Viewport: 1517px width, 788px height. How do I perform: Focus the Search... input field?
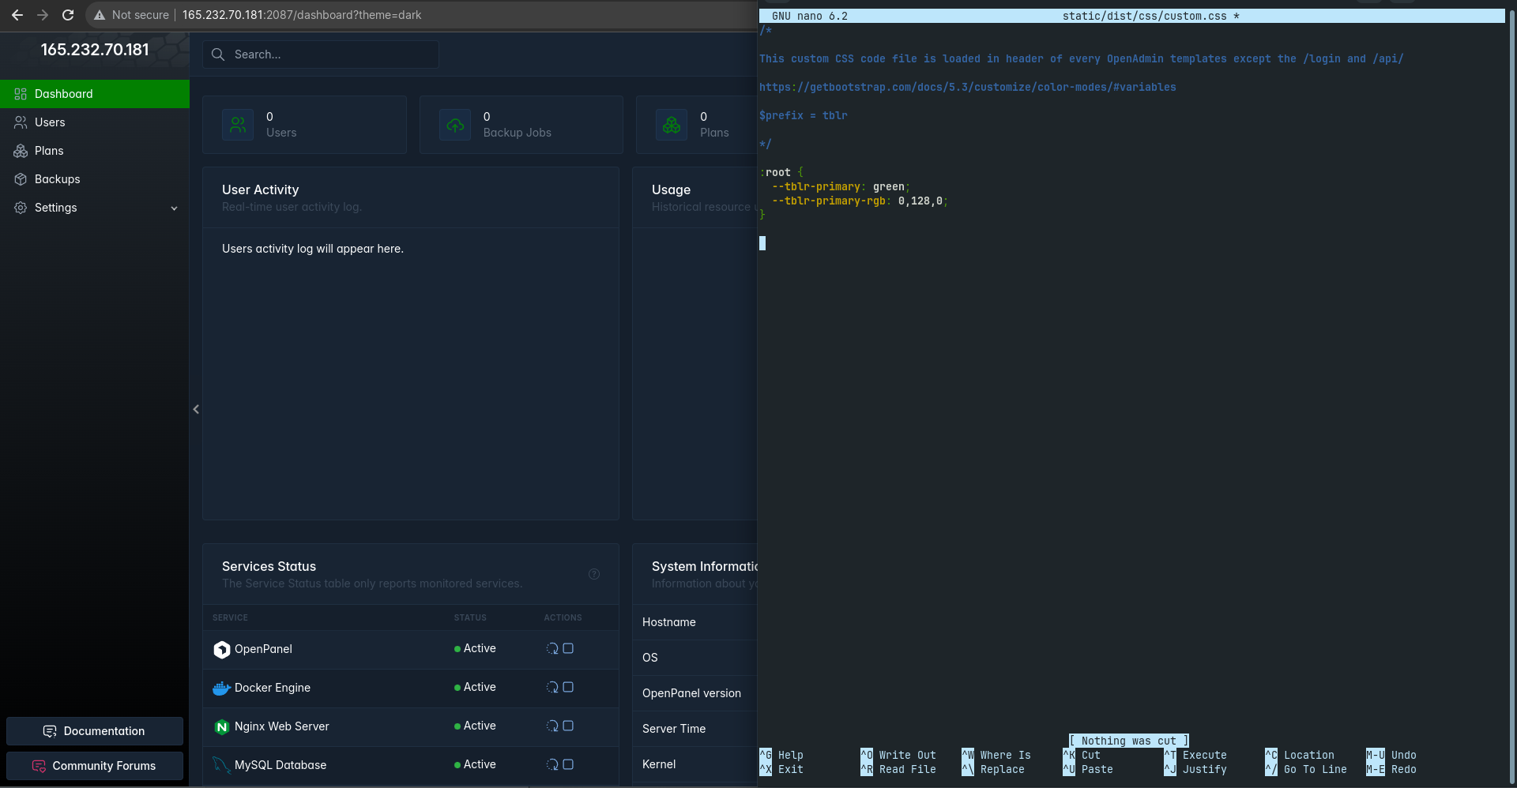click(321, 54)
